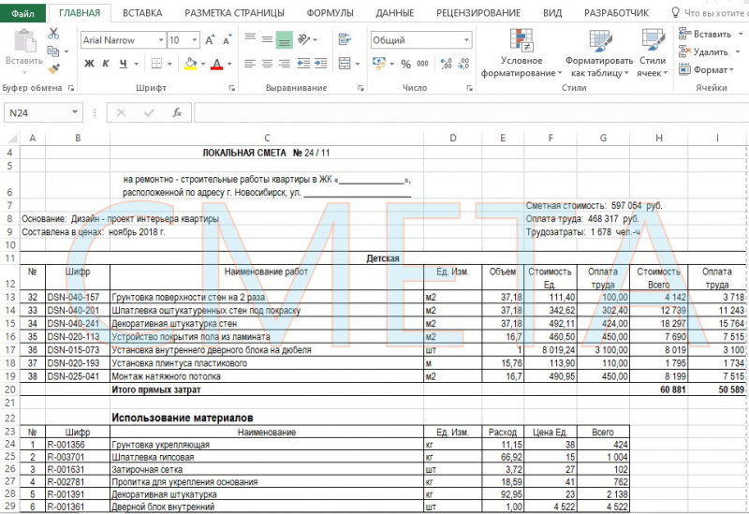
Task: Click the Insert Function fx icon
Action: click(x=176, y=112)
